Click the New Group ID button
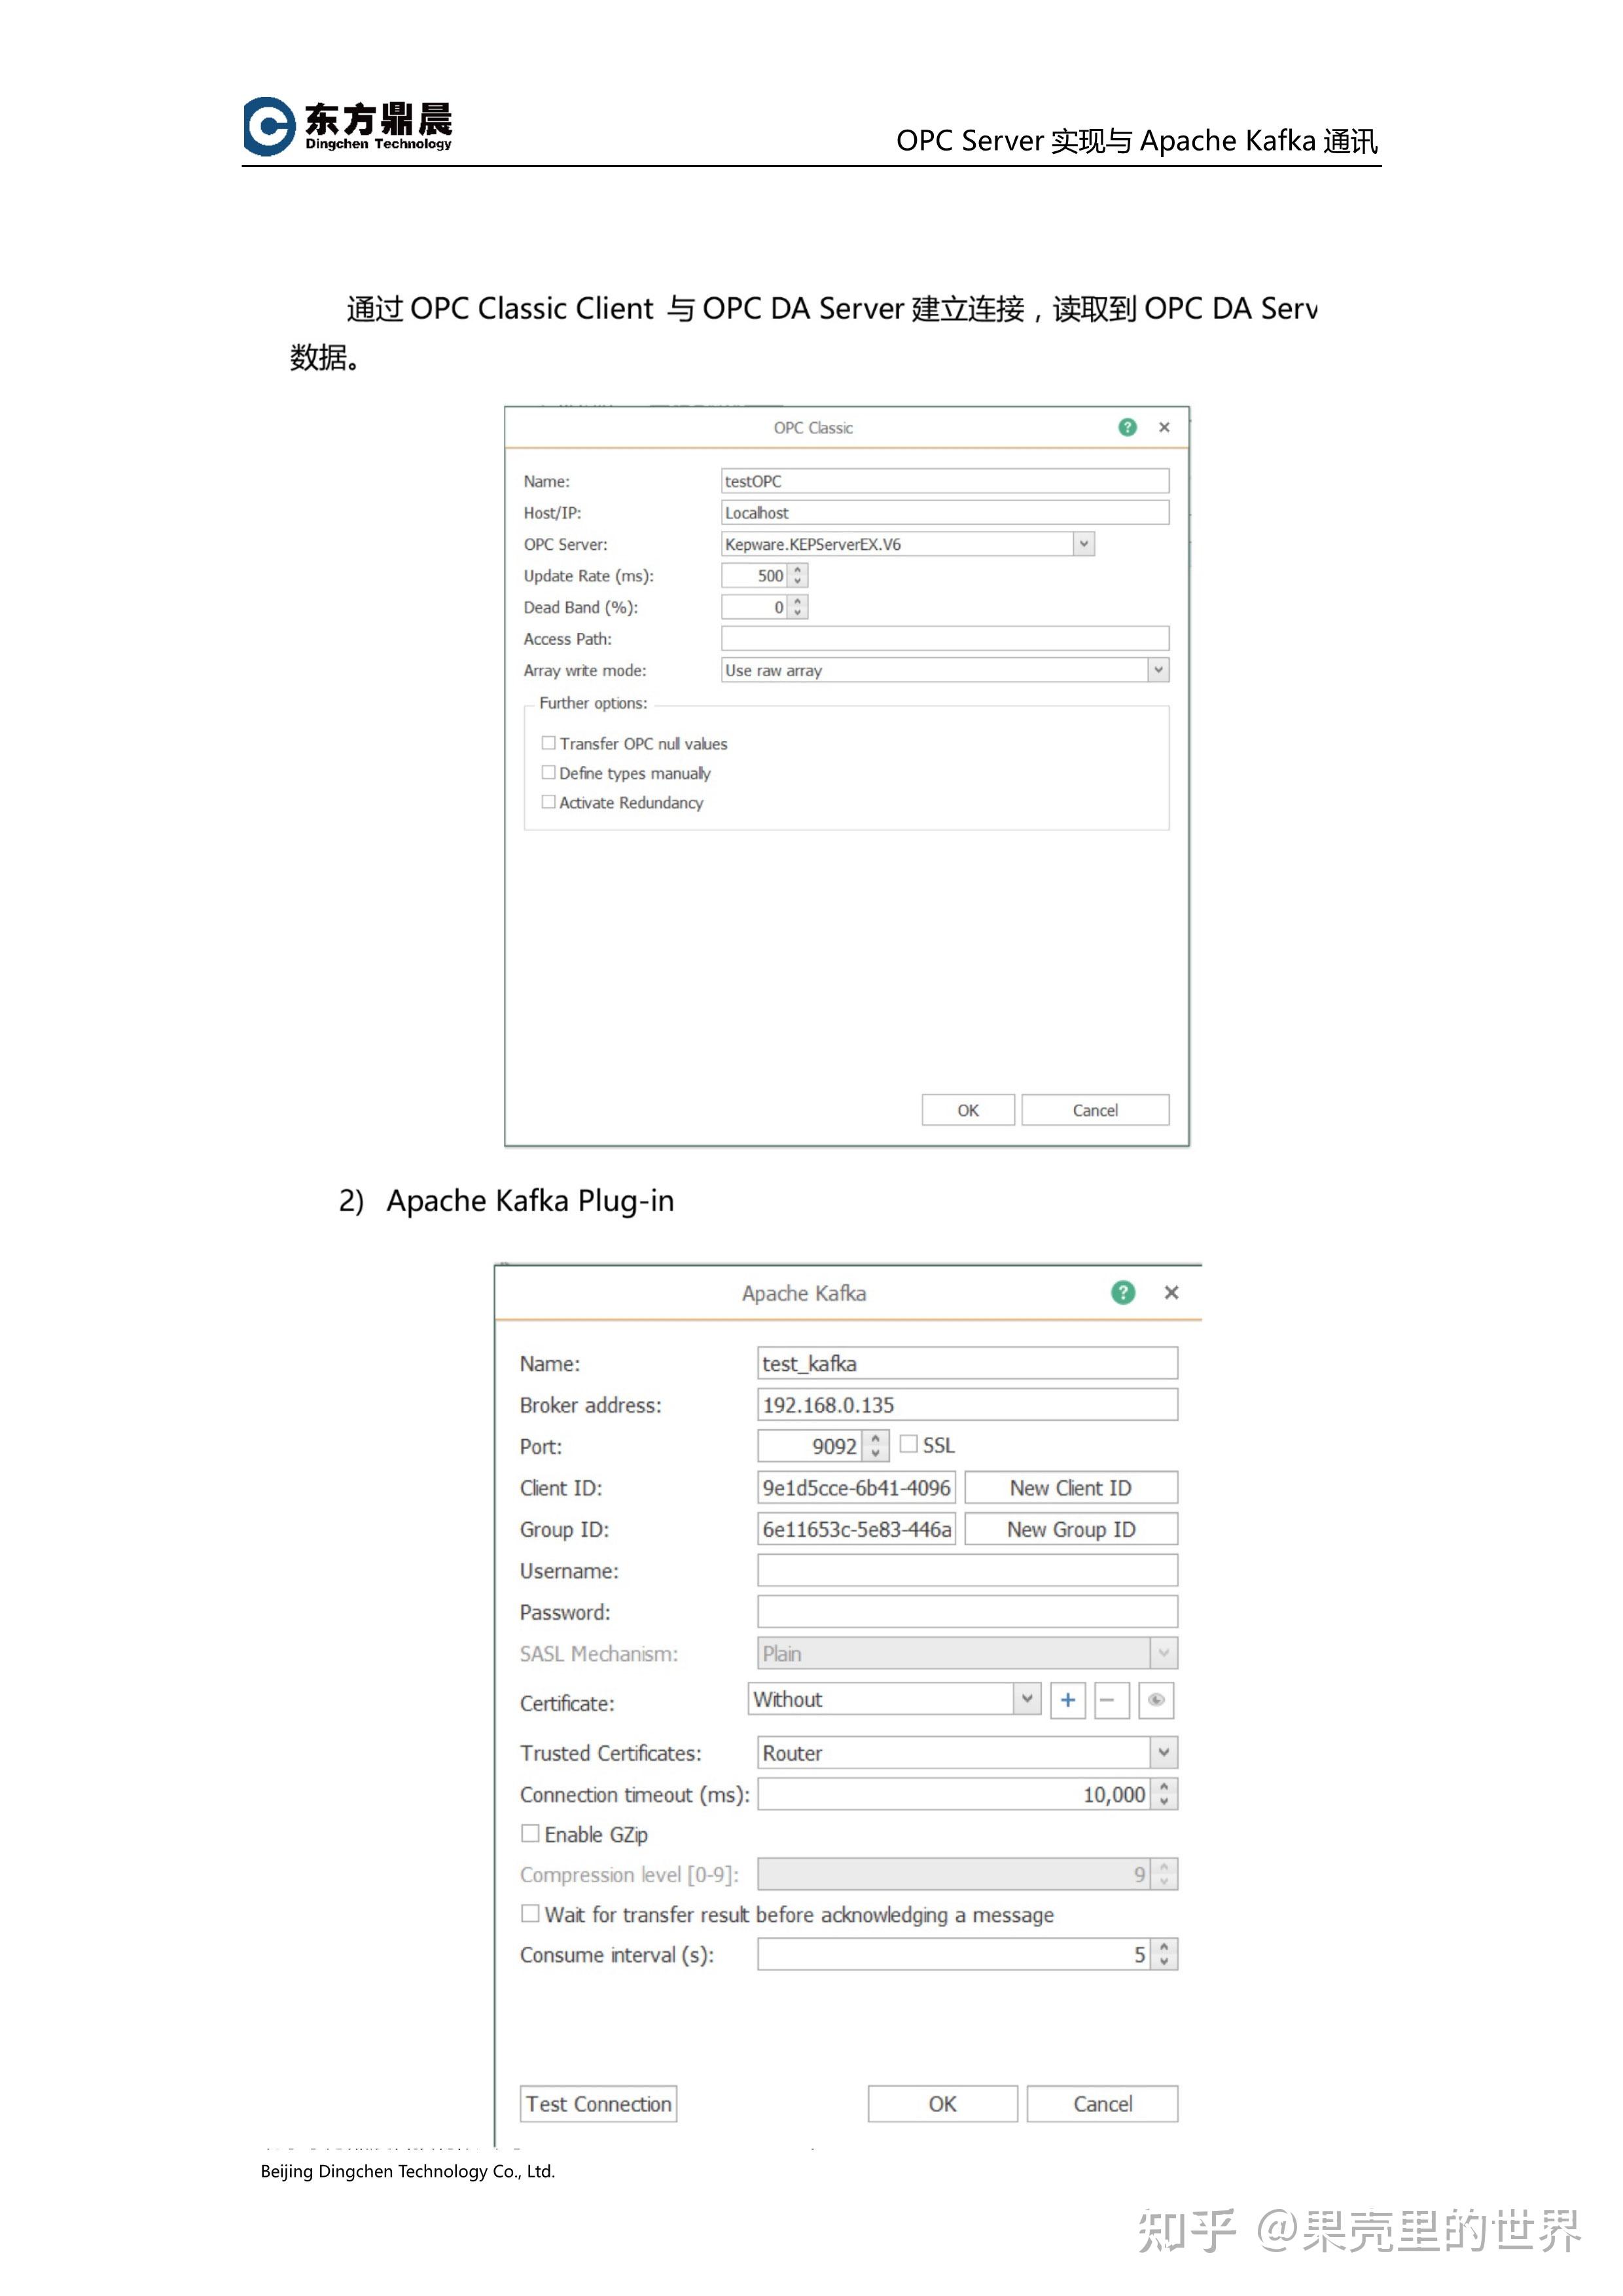Screen dimensions: 1623x2296 pos(1071,1529)
